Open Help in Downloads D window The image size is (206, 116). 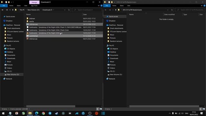coord(101,6)
